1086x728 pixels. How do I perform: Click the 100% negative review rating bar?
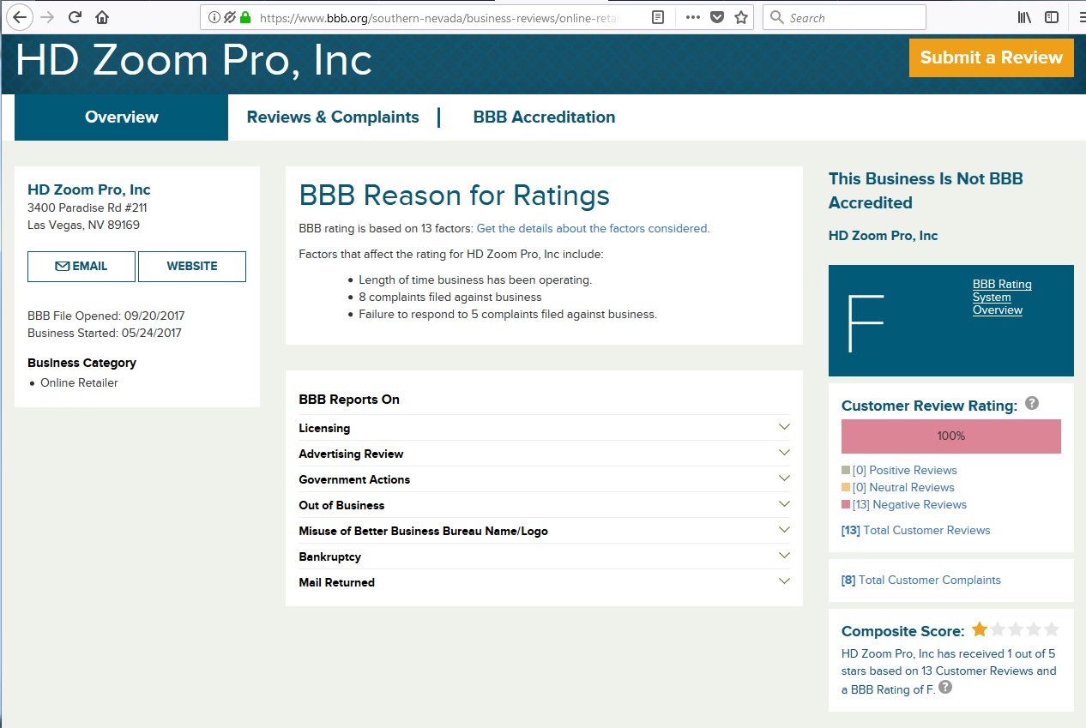[x=951, y=436]
